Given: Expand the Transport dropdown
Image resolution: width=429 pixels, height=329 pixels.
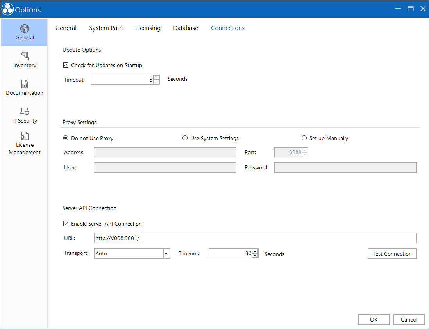Looking at the screenshot, I should [x=166, y=254].
